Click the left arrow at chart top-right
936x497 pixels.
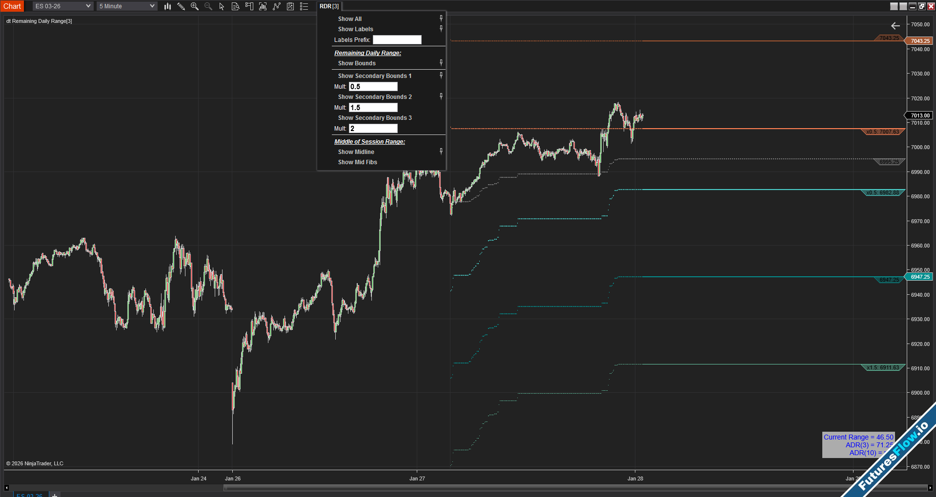pos(895,26)
